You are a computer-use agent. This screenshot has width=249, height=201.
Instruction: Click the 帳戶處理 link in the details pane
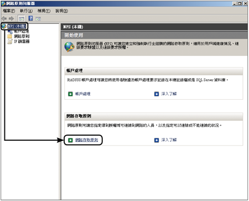tap(82, 94)
